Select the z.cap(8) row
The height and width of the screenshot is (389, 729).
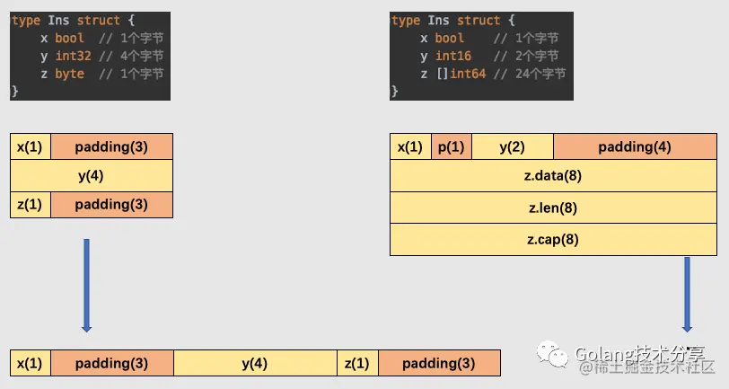[553, 240]
